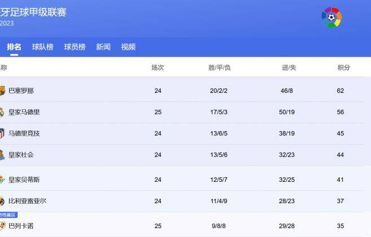
Task: Click Rayo Vallecano record 9/8/8
Action: tap(219, 226)
